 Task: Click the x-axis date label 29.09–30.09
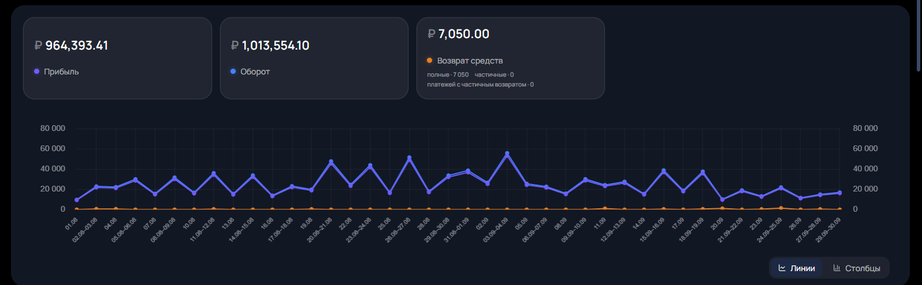click(828, 230)
